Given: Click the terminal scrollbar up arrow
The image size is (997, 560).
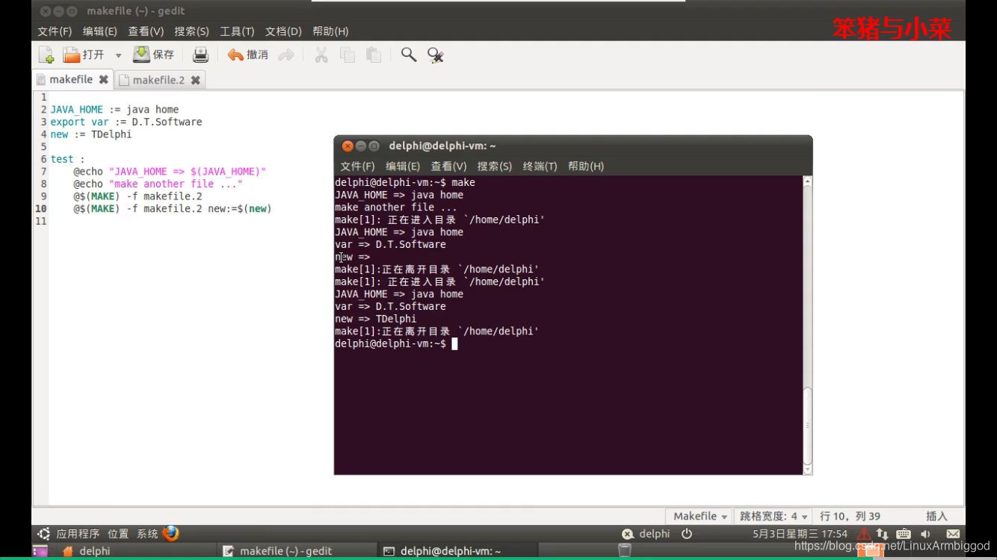Looking at the screenshot, I should (807, 181).
